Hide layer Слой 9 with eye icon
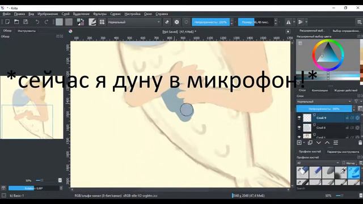The width and height of the screenshot is (363, 204). [x=299, y=118]
